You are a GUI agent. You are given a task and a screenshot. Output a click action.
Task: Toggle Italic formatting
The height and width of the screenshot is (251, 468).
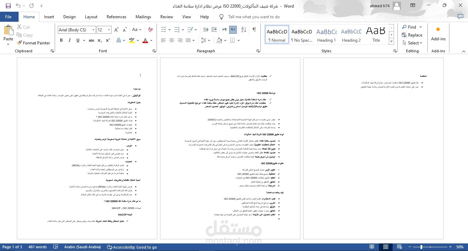(70, 40)
